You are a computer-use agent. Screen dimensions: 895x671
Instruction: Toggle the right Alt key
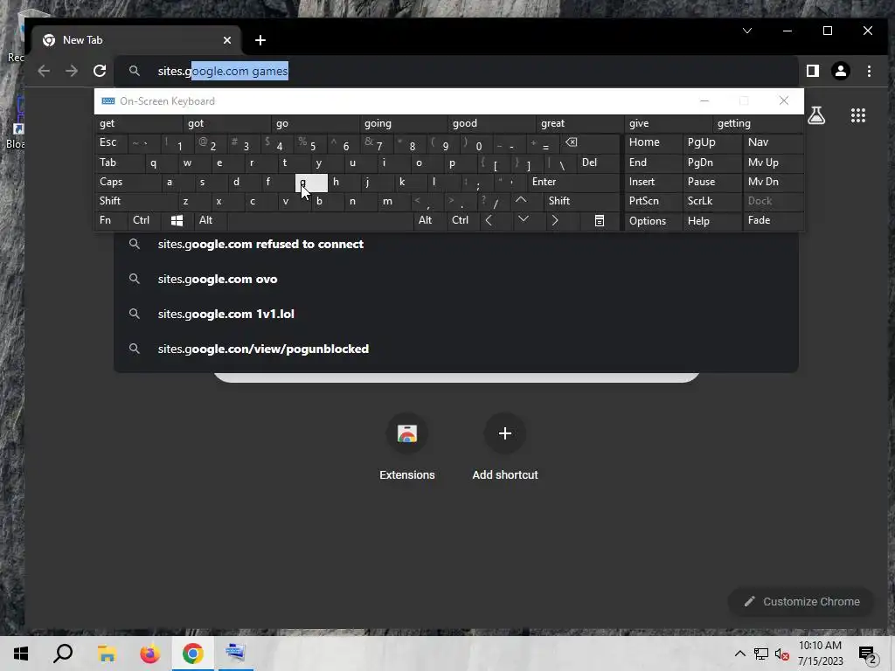pos(429,220)
